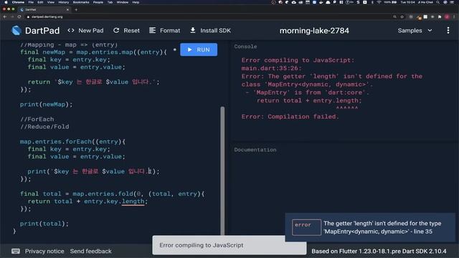Bookmark this page with the star icon
Image resolution: width=459 pixels, height=258 pixels.
point(402,16)
